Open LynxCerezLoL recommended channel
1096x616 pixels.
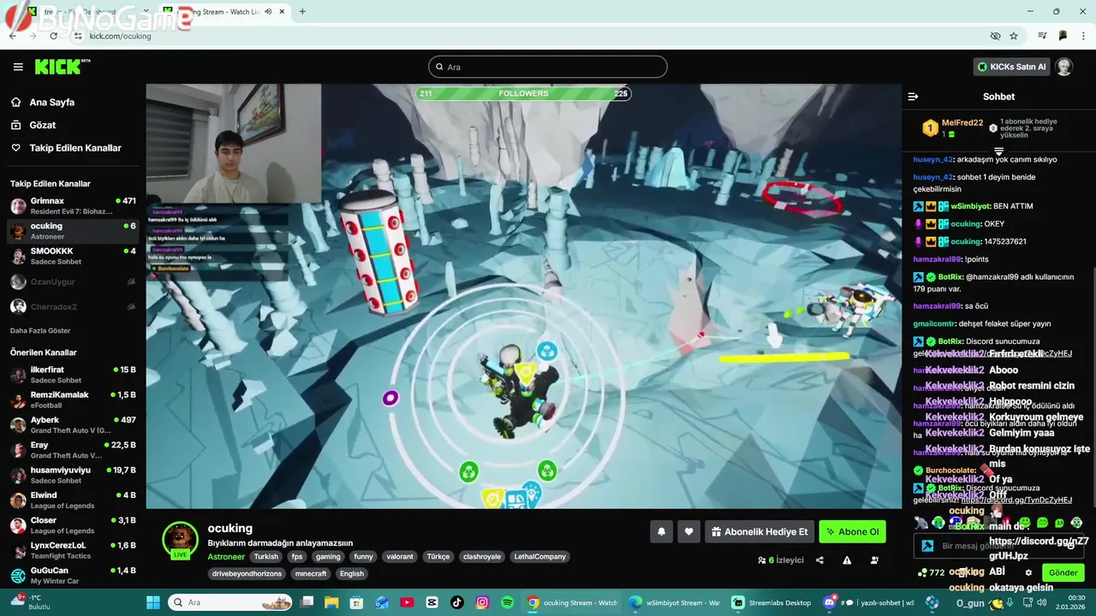click(73, 550)
